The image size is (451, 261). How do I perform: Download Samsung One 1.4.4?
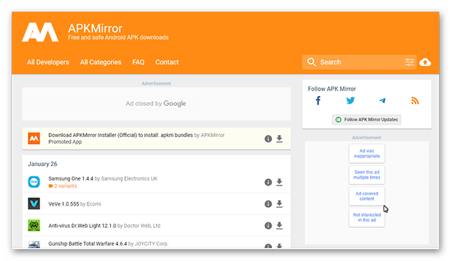pos(280,182)
